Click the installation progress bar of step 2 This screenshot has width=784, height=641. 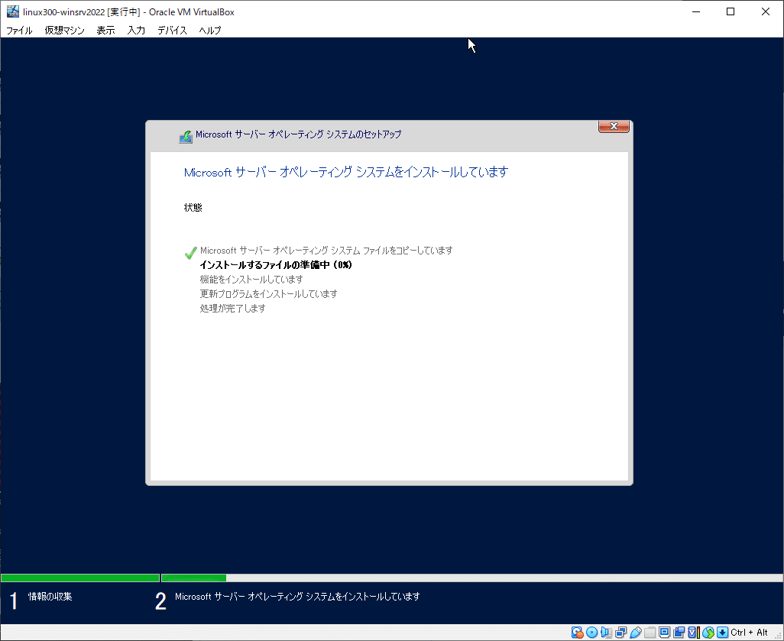coord(472,578)
